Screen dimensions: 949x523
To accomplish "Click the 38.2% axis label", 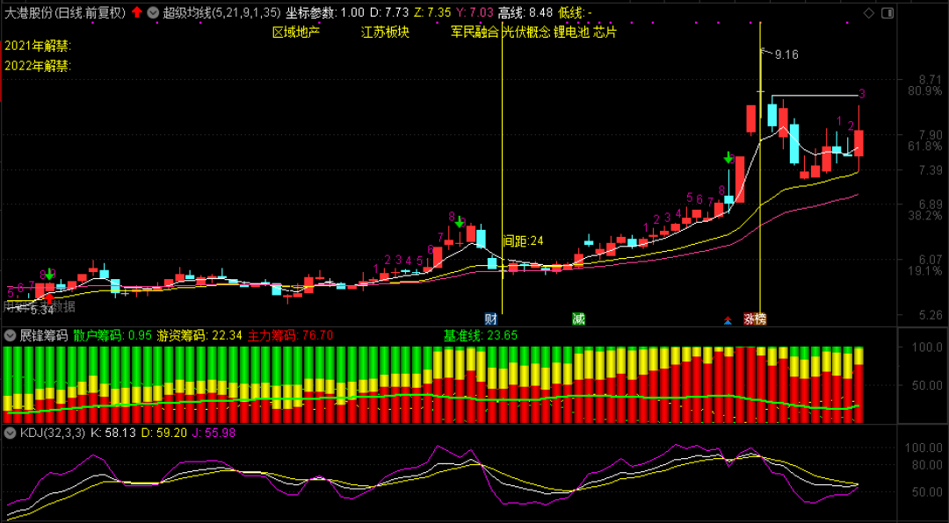I will point(924,215).
